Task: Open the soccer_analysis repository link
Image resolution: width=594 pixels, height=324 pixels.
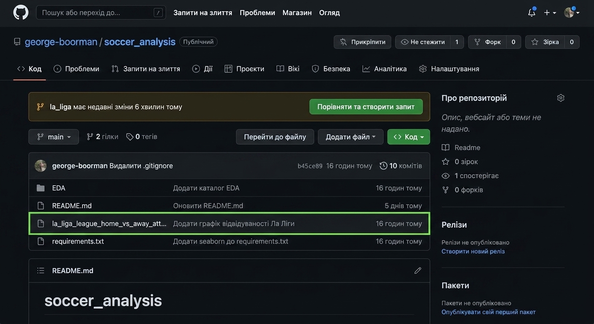Action: pos(140,42)
